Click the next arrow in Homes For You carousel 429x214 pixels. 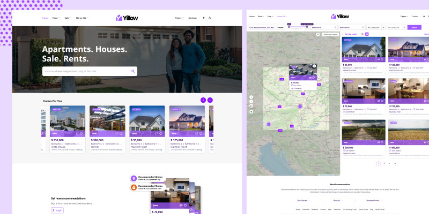(210, 100)
